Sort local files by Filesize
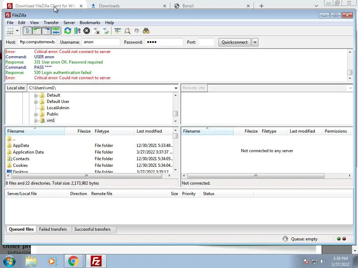The image size is (358, 268). (x=78, y=131)
